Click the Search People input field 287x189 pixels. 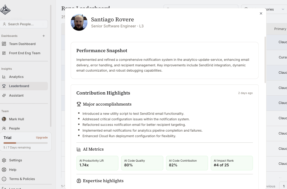[24, 24]
